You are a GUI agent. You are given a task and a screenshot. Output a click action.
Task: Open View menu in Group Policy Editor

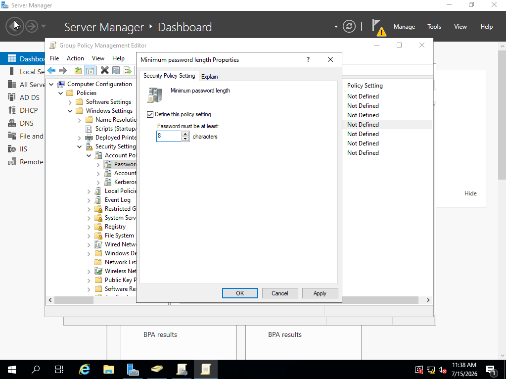coord(98,58)
